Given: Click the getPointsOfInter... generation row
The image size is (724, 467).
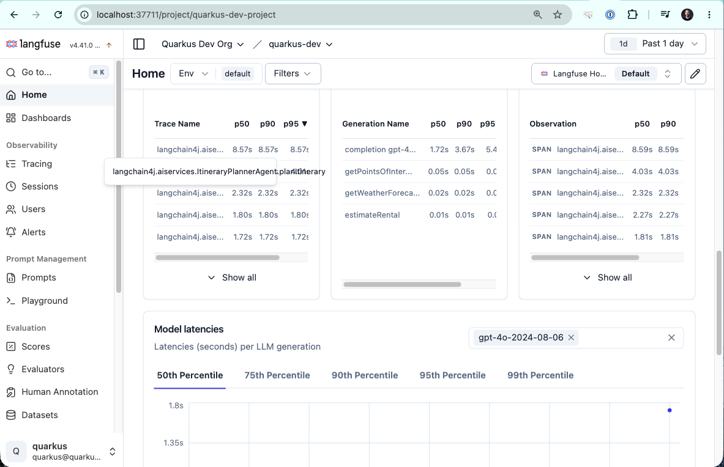Looking at the screenshot, I should click(x=419, y=172).
